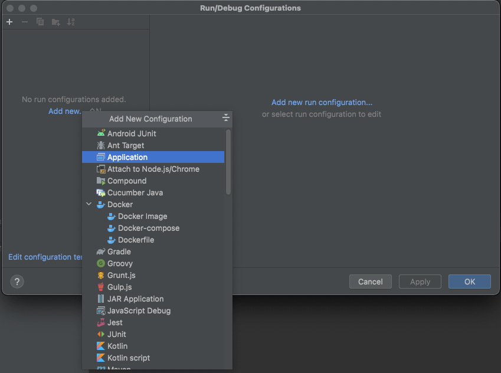Select Android JUnit configuration type
This screenshot has width=501, height=373.
click(x=153, y=133)
